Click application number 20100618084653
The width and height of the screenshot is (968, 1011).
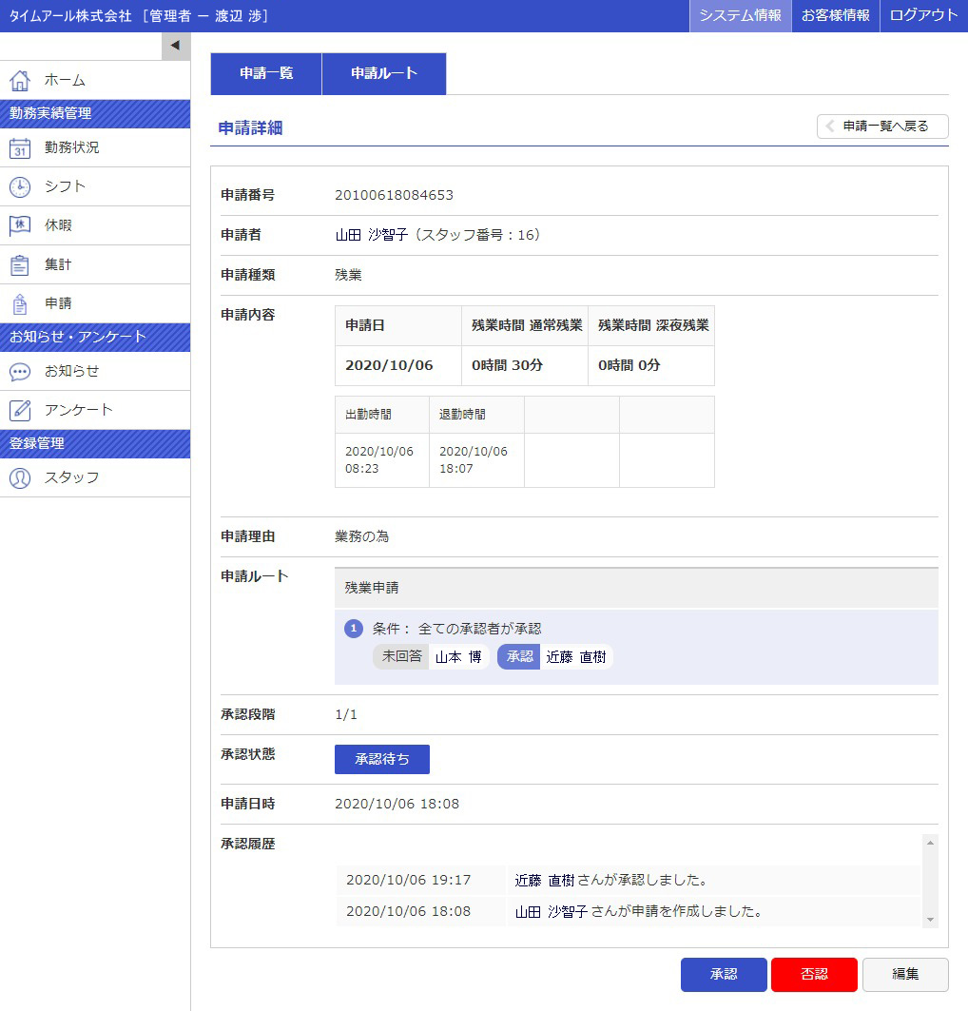395,195
